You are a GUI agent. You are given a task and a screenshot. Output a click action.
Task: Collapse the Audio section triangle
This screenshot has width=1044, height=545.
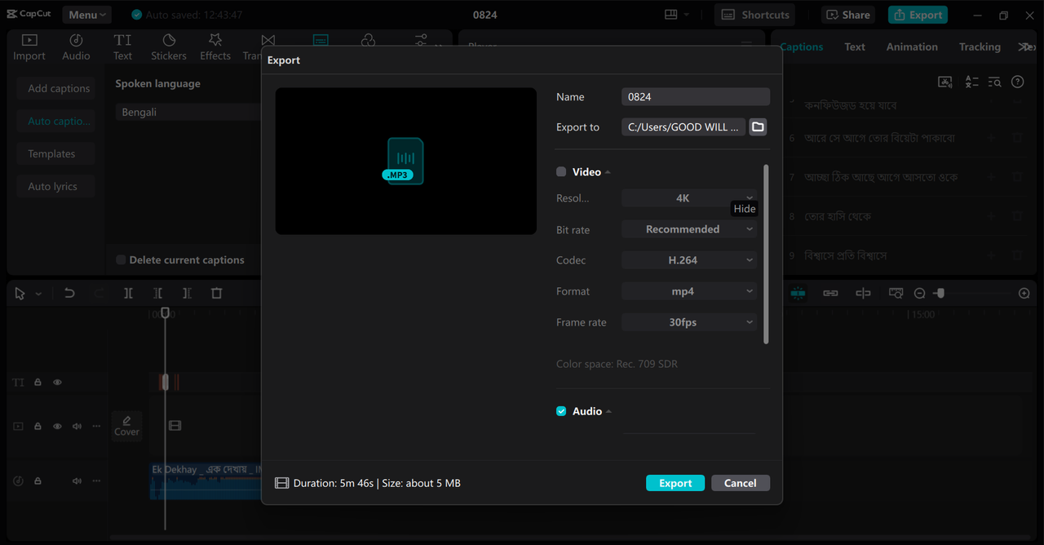(x=609, y=411)
